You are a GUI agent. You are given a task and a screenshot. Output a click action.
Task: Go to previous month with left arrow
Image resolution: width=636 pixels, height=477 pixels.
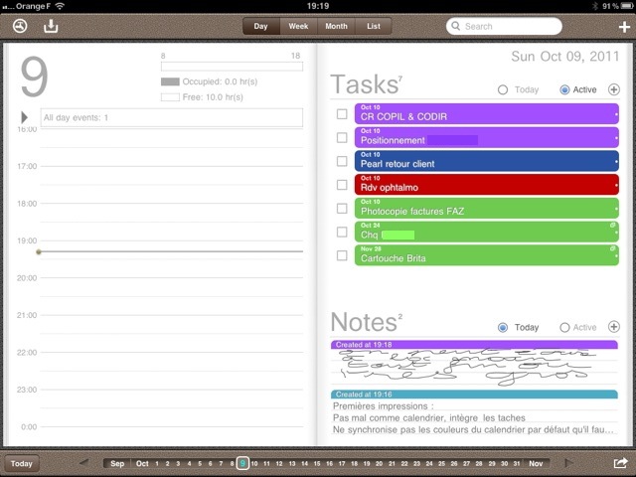(94, 463)
